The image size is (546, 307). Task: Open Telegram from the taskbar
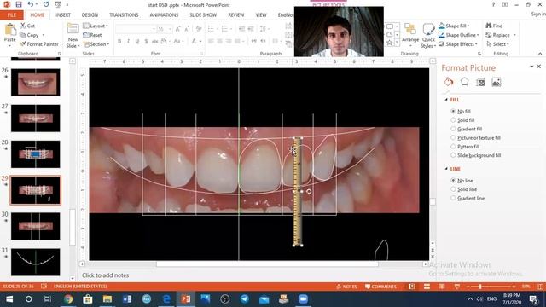245,299
